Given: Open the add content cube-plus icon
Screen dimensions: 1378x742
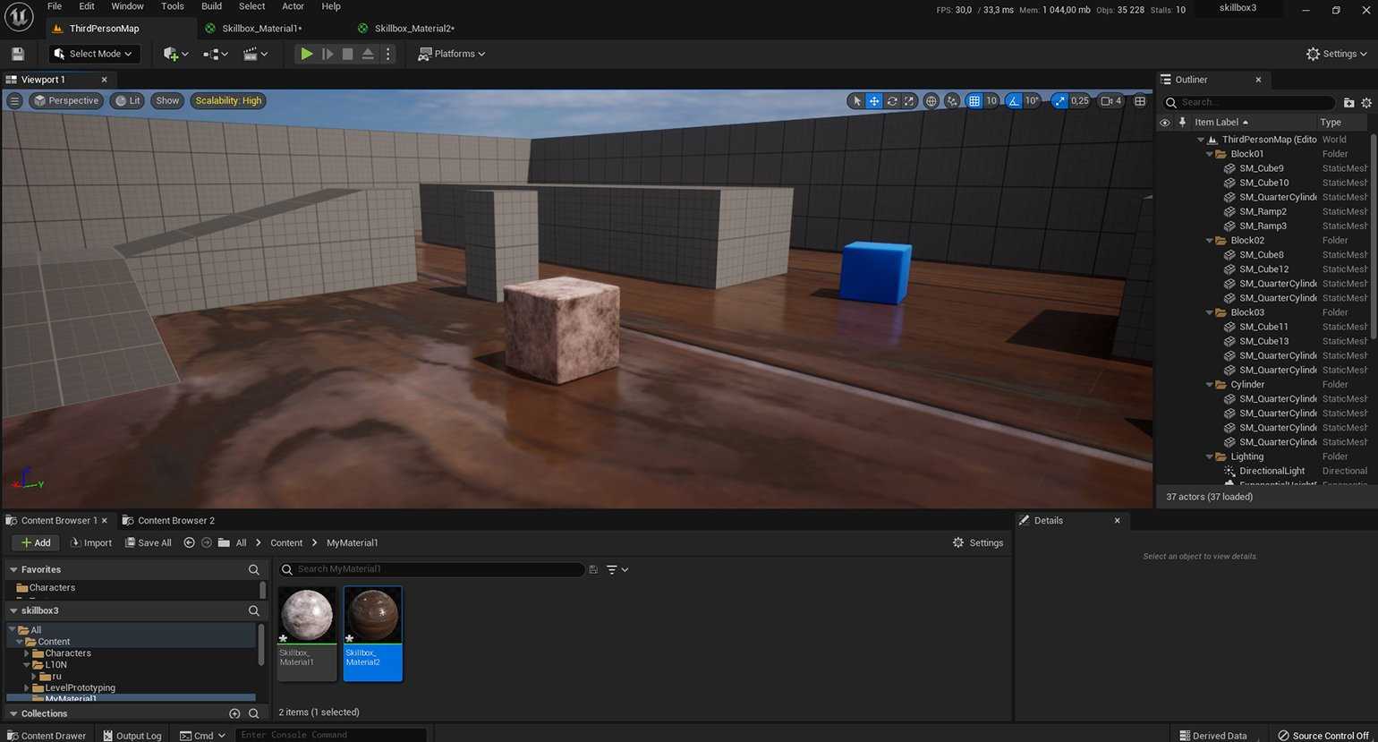Looking at the screenshot, I should point(174,54).
